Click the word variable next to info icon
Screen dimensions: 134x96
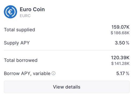pos(42,74)
